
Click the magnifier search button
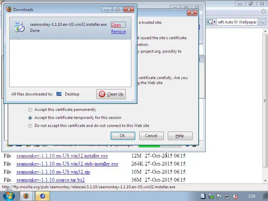(x=262, y=22)
